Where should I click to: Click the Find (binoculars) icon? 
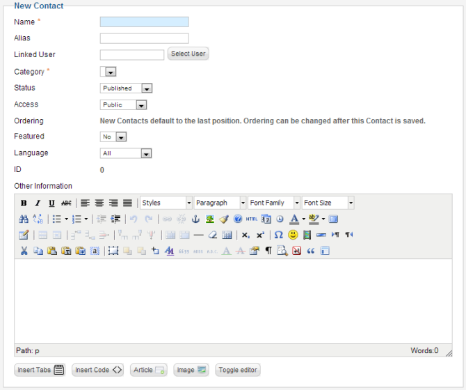tap(24, 219)
